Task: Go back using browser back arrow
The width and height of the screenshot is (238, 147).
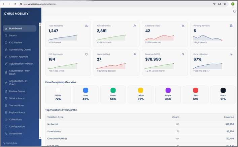Action: coord(4,4)
